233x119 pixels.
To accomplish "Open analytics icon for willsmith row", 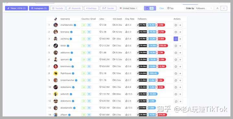I will (176, 94).
